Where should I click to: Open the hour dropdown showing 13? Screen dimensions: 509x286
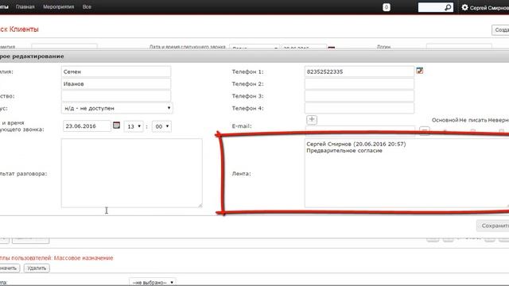tap(134, 126)
